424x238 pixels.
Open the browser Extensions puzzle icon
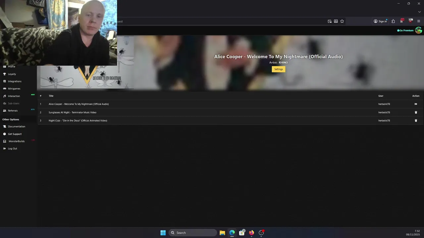(393, 21)
